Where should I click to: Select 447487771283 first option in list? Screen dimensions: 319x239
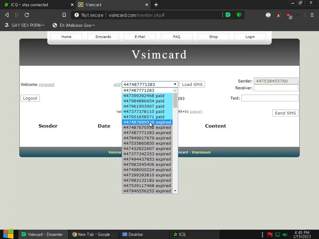(x=147, y=91)
